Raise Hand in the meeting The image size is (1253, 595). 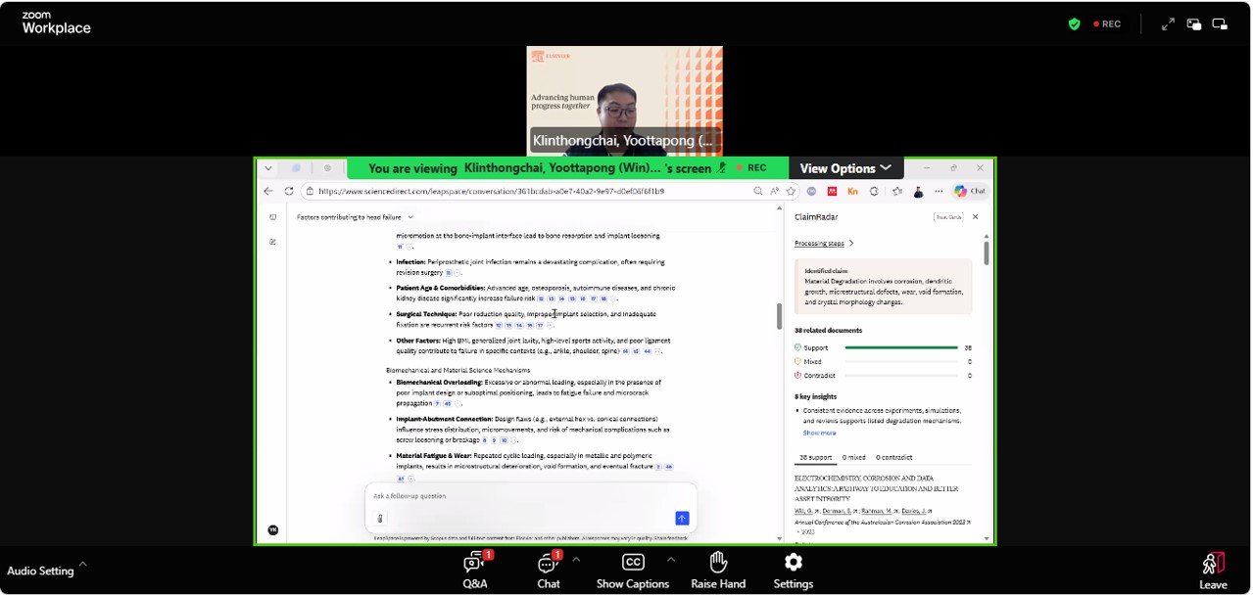tap(718, 570)
